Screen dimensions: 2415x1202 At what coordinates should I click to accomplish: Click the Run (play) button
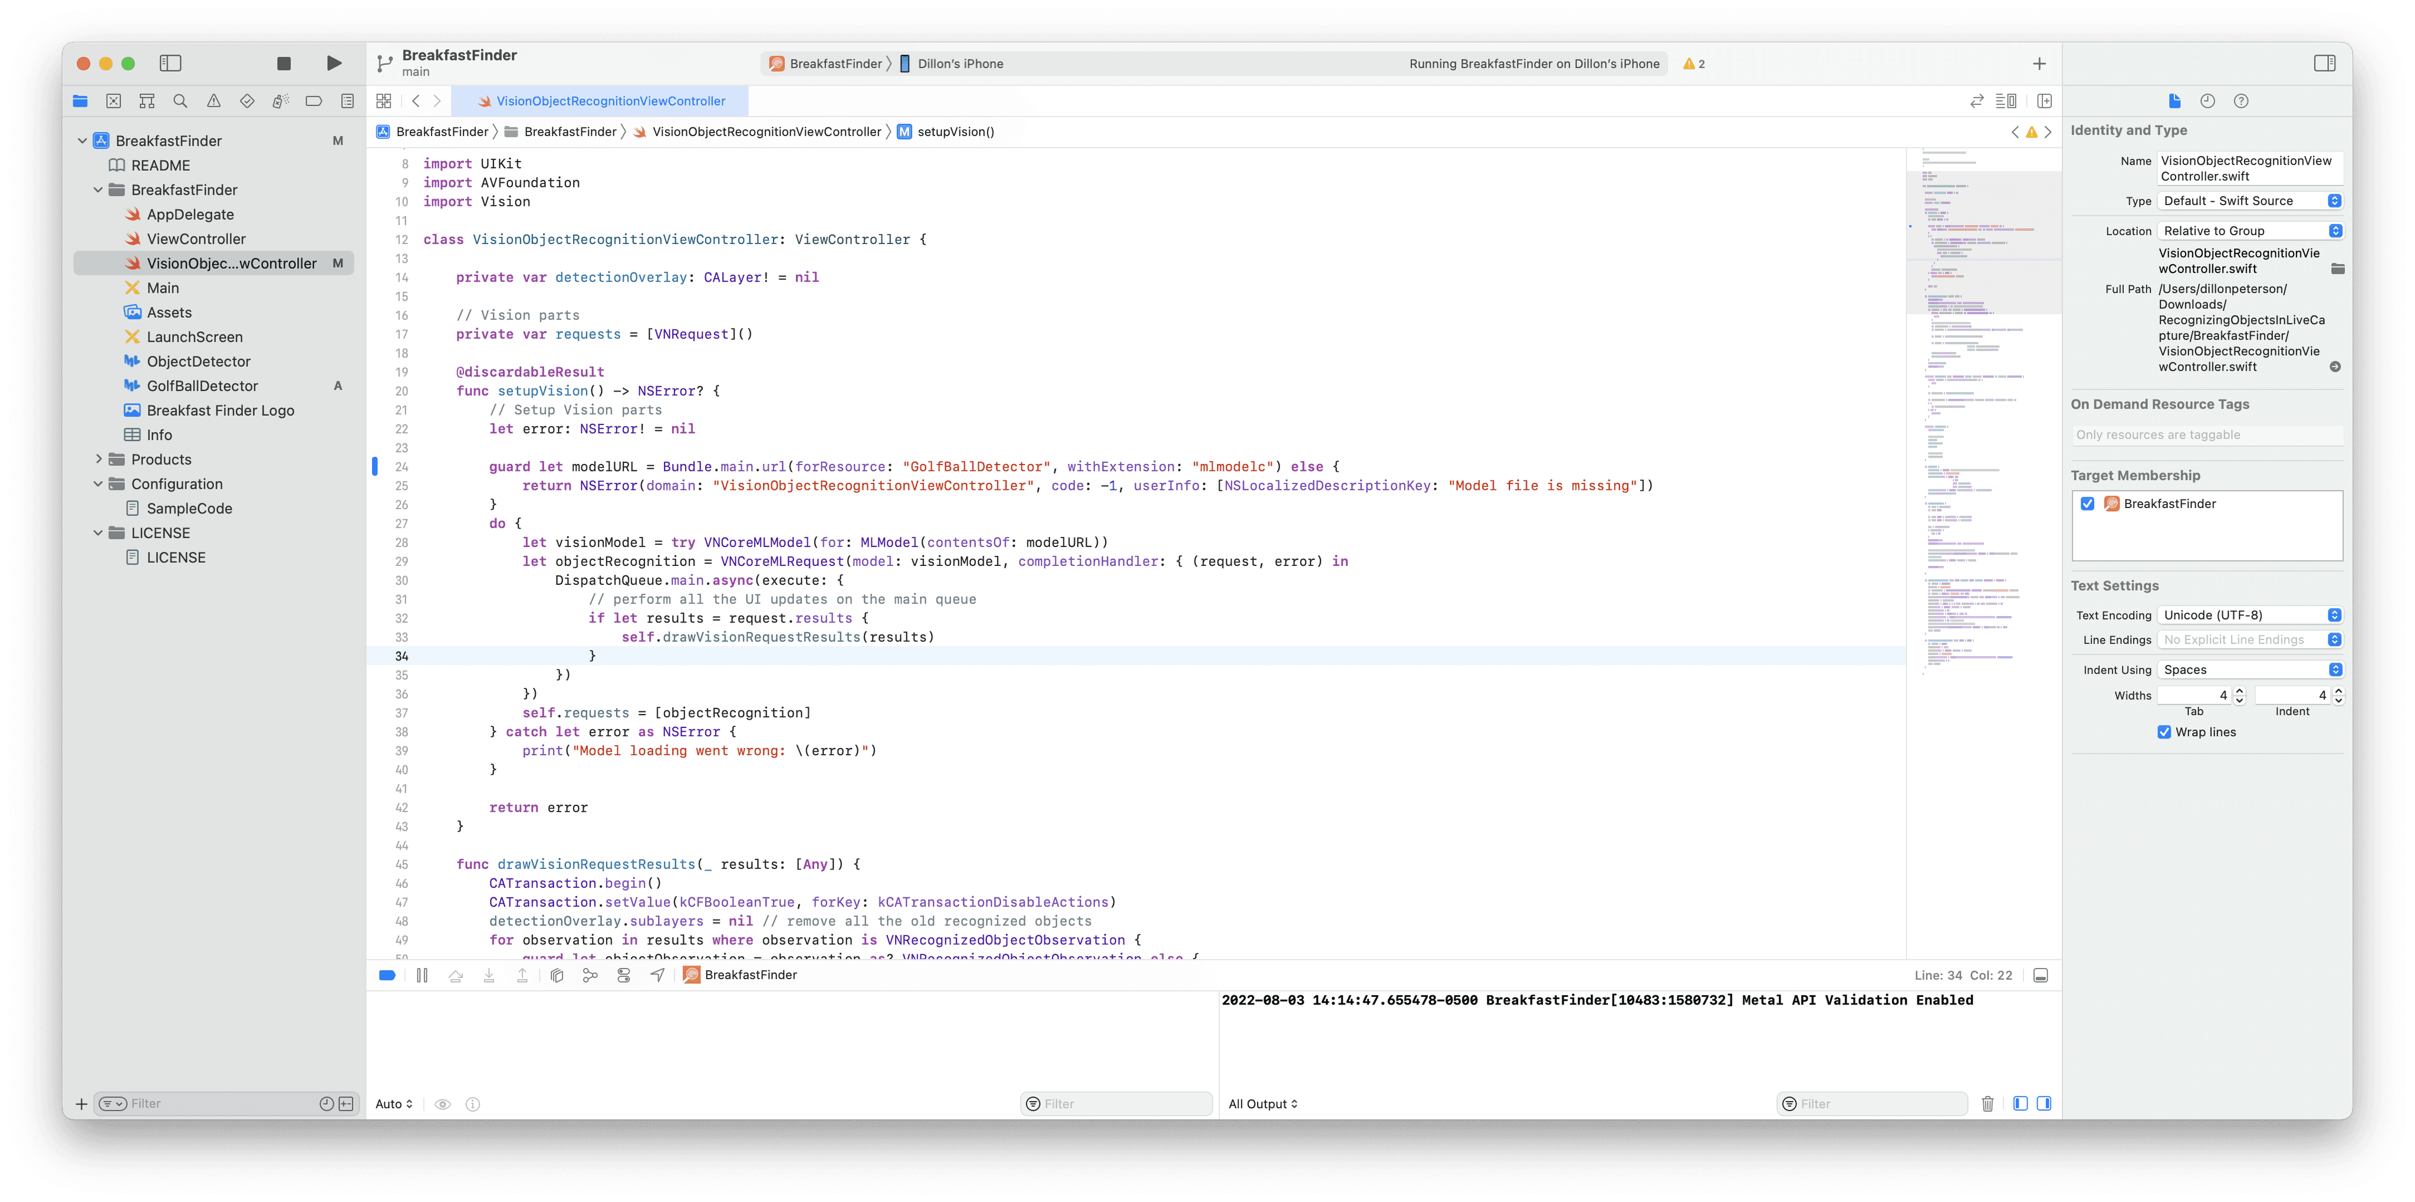coord(334,64)
